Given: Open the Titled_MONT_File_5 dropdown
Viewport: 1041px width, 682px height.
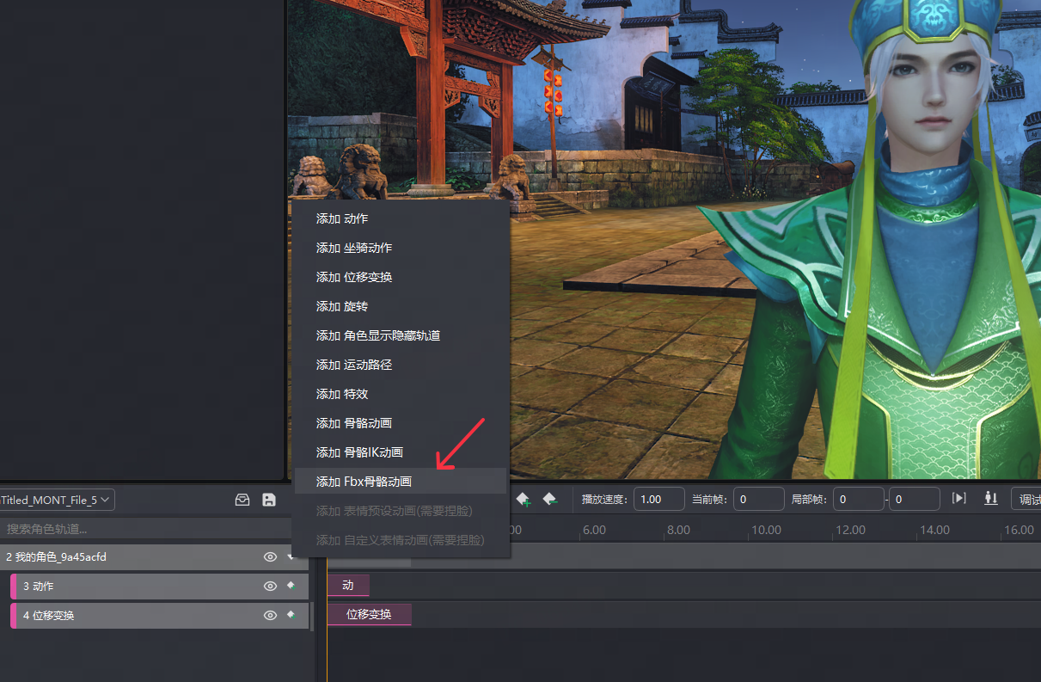Looking at the screenshot, I should point(57,500).
